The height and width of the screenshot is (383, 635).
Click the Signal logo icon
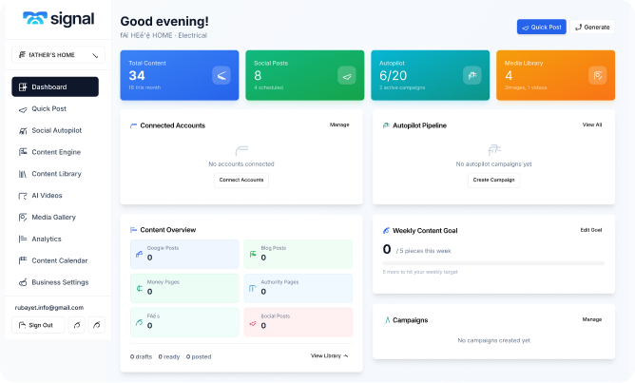[x=35, y=18]
